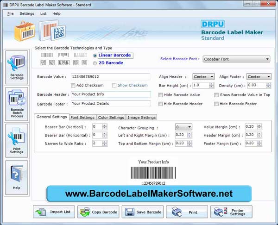278x225 pixels.
Task: Open the List menu
Action: (x=43, y=13)
